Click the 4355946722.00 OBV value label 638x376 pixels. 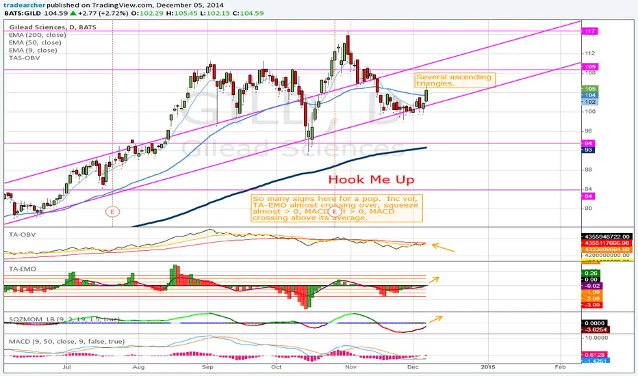click(607, 237)
